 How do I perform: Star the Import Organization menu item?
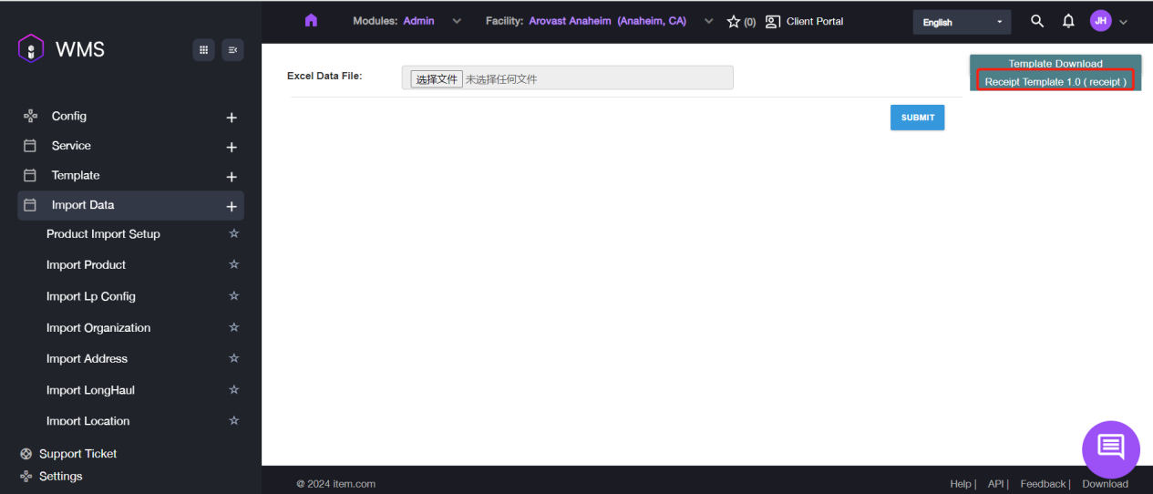233,327
